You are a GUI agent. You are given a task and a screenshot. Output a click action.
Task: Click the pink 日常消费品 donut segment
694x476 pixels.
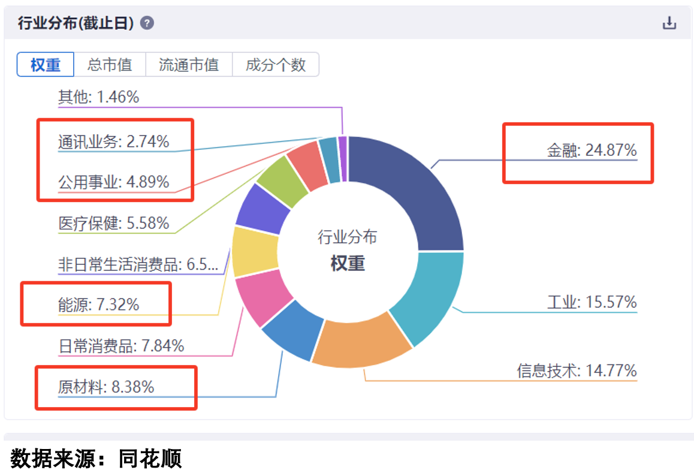click(x=258, y=297)
